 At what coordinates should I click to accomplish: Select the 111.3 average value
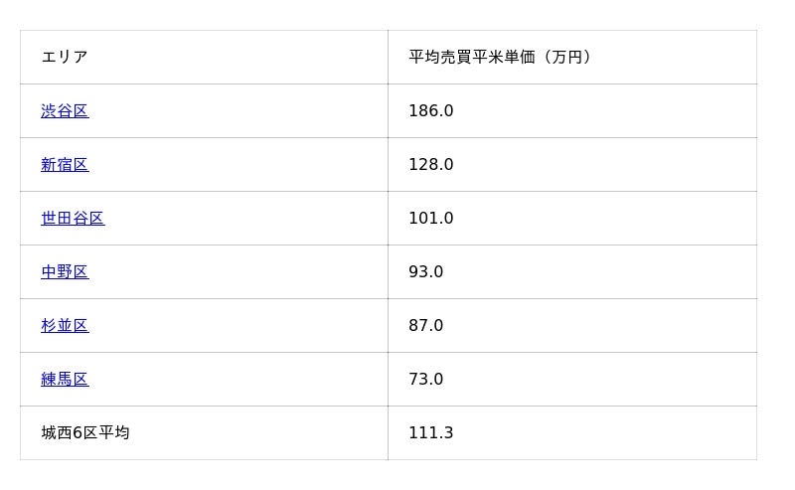(430, 433)
